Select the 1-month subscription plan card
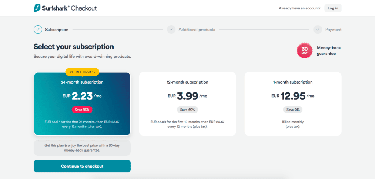Screen dimensions: 375x179 (x=293, y=104)
